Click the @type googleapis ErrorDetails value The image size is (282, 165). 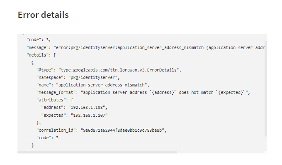120,70
